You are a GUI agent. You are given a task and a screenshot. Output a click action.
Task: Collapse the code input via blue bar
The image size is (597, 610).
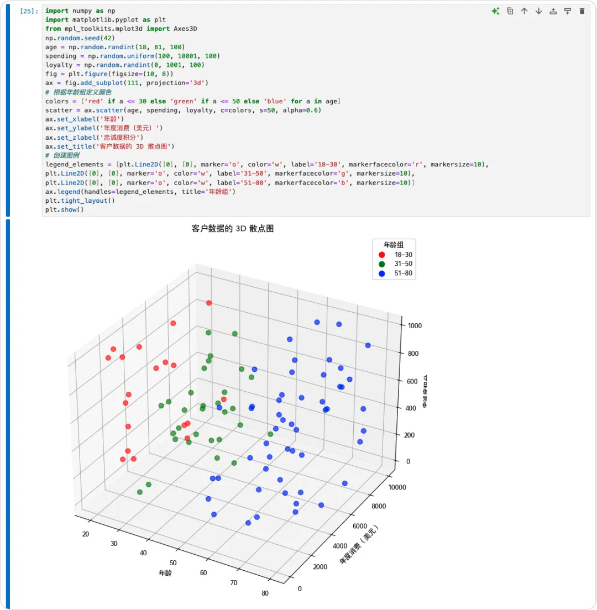8,110
